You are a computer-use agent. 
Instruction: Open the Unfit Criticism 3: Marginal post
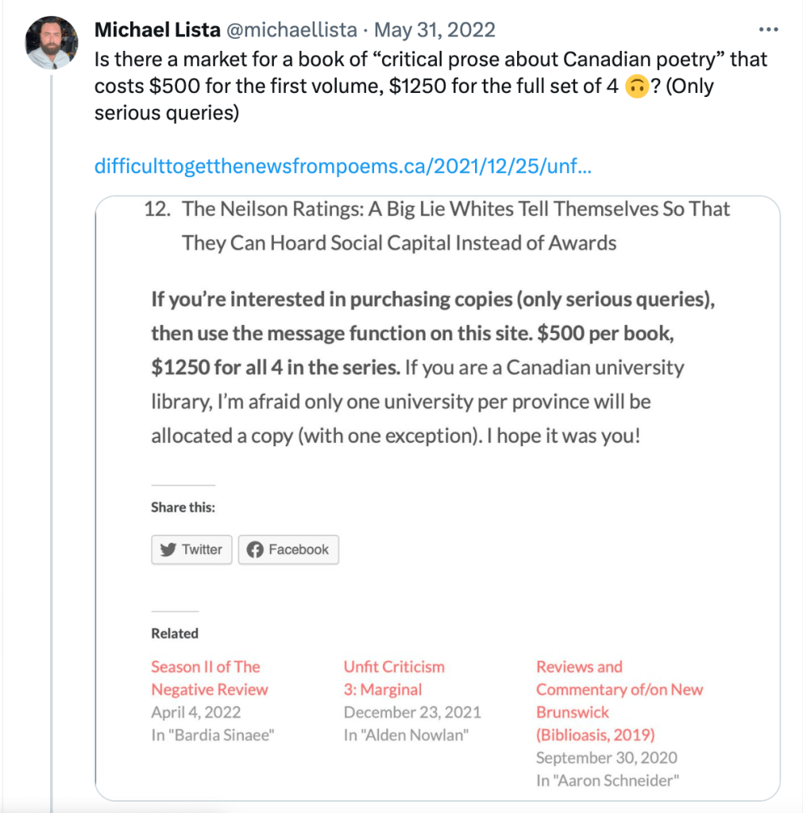pos(394,678)
